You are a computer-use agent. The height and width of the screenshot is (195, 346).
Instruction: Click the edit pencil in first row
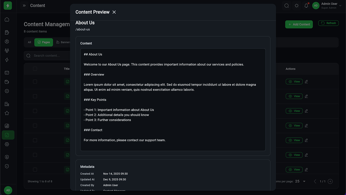[306, 82]
